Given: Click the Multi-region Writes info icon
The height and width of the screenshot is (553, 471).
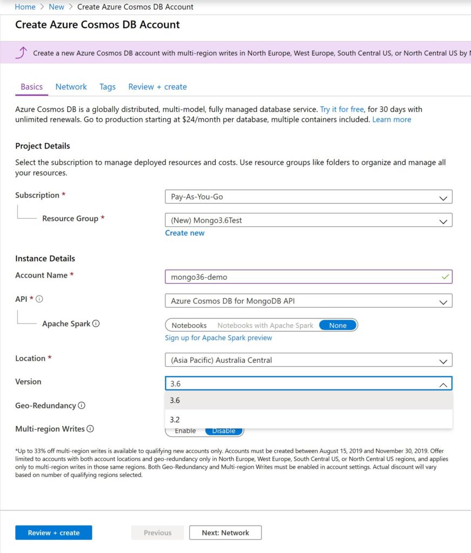Looking at the screenshot, I should (90, 428).
